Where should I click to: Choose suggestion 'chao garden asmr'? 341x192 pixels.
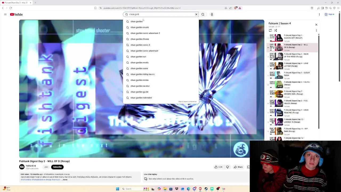tap(161, 68)
